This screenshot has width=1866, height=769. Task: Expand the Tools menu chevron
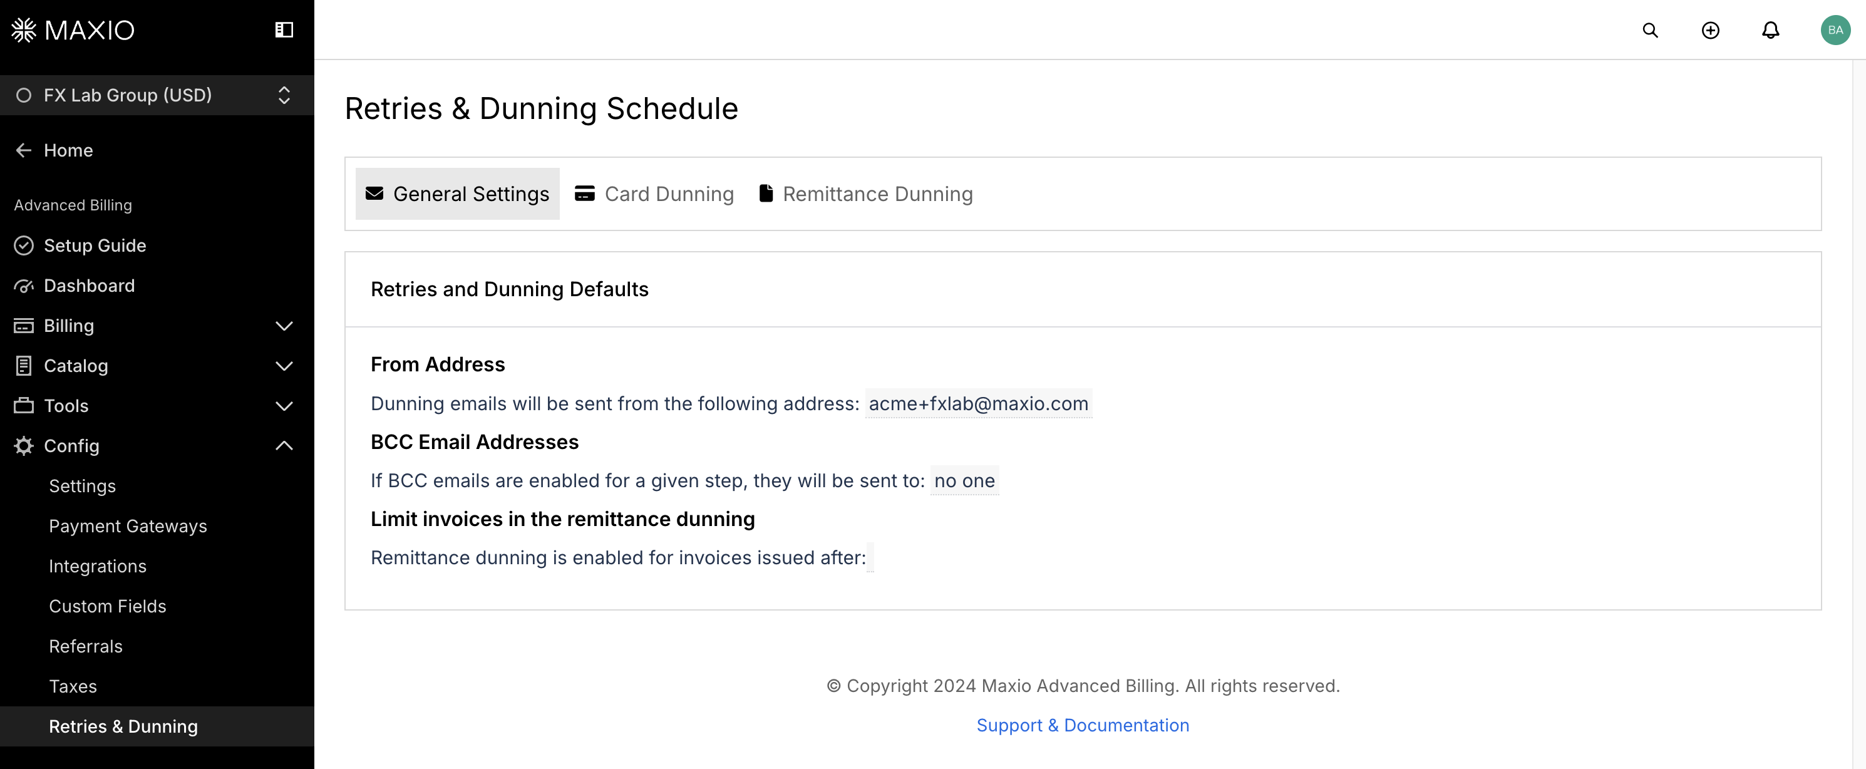point(284,406)
